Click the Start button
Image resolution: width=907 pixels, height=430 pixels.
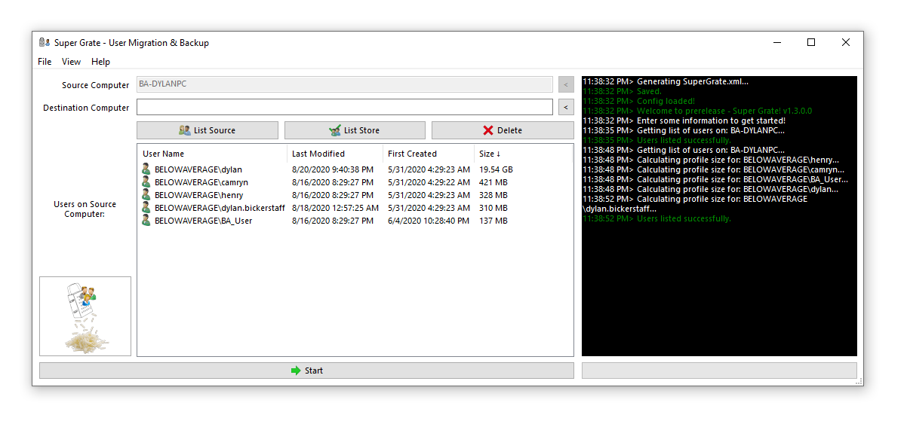tap(306, 371)
